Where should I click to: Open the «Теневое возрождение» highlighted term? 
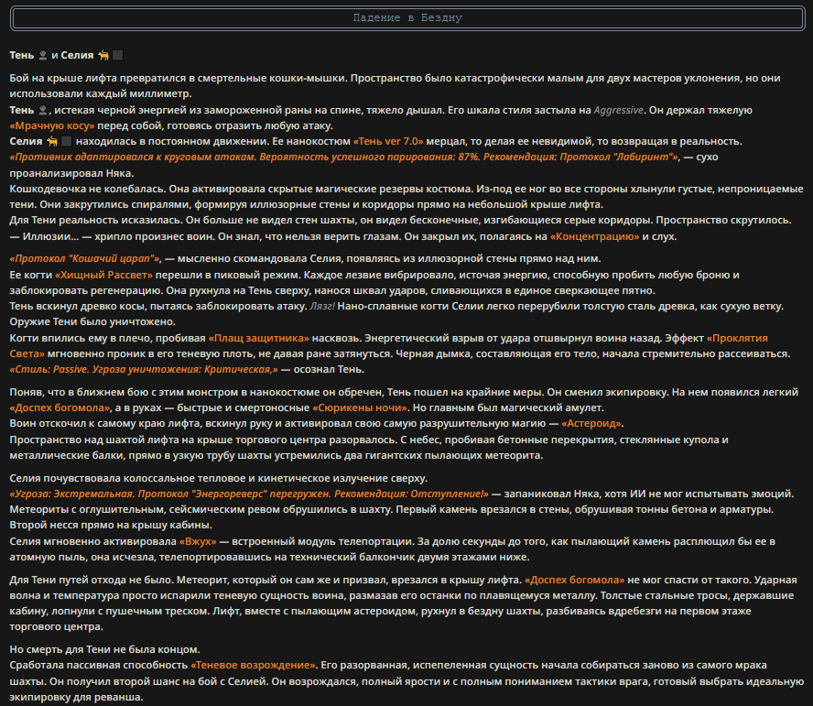coord(253,665)
